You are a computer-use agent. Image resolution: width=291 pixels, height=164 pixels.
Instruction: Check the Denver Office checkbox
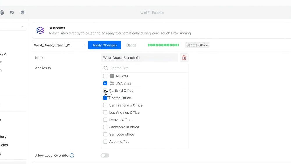[x=105, y=120]
